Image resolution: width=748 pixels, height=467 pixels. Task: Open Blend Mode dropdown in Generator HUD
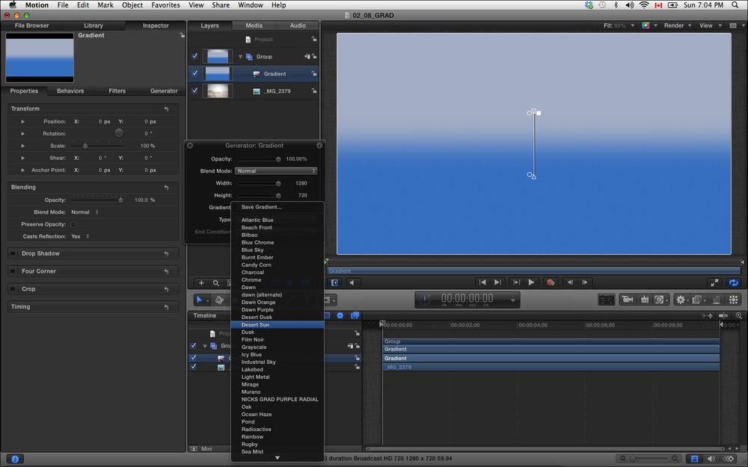[276, 171]
